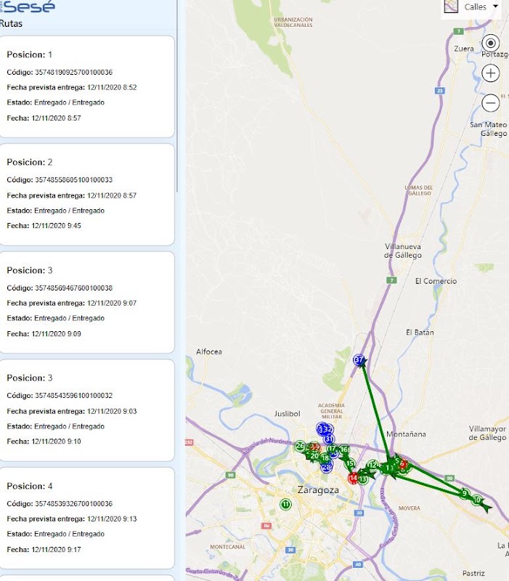Open the Posicion: 1 route card
The width and height of the screenshot is (509, 581).
[x=87, y=86]
